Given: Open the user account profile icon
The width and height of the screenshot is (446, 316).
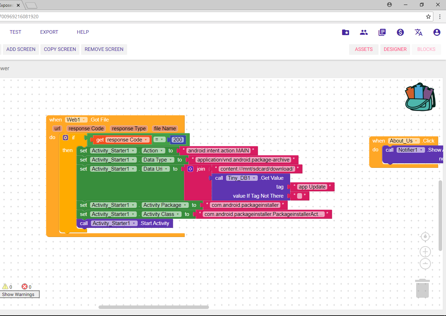Looking at the screenshot, I should point(437,32).
